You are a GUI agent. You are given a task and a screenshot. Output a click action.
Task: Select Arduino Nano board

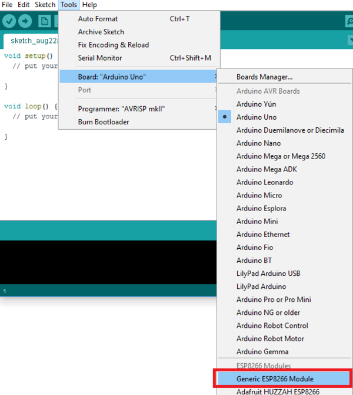(x=285, y=143)
